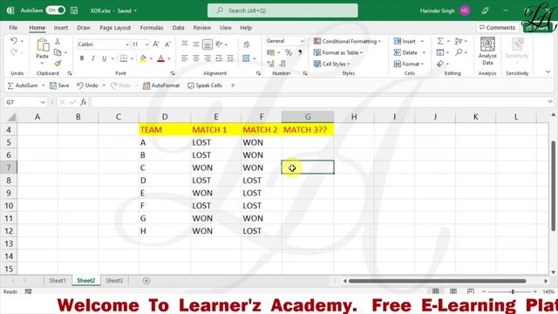
Task: Apply the yellow Fill Color
Action: point(143,58)
